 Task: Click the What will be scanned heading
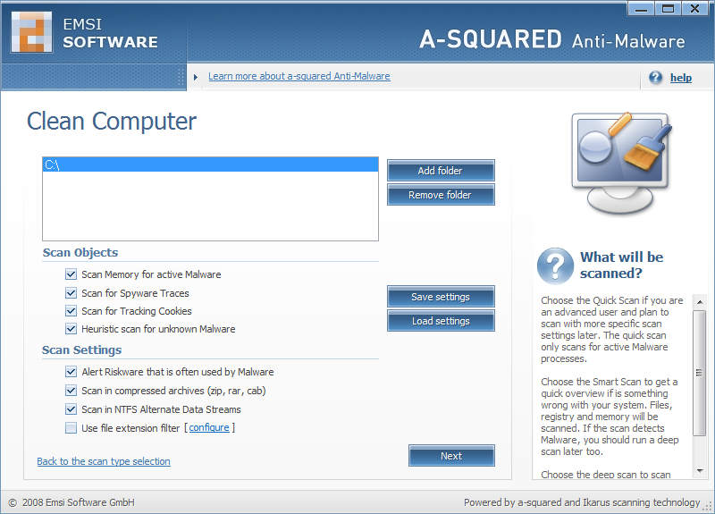(621, 265)
